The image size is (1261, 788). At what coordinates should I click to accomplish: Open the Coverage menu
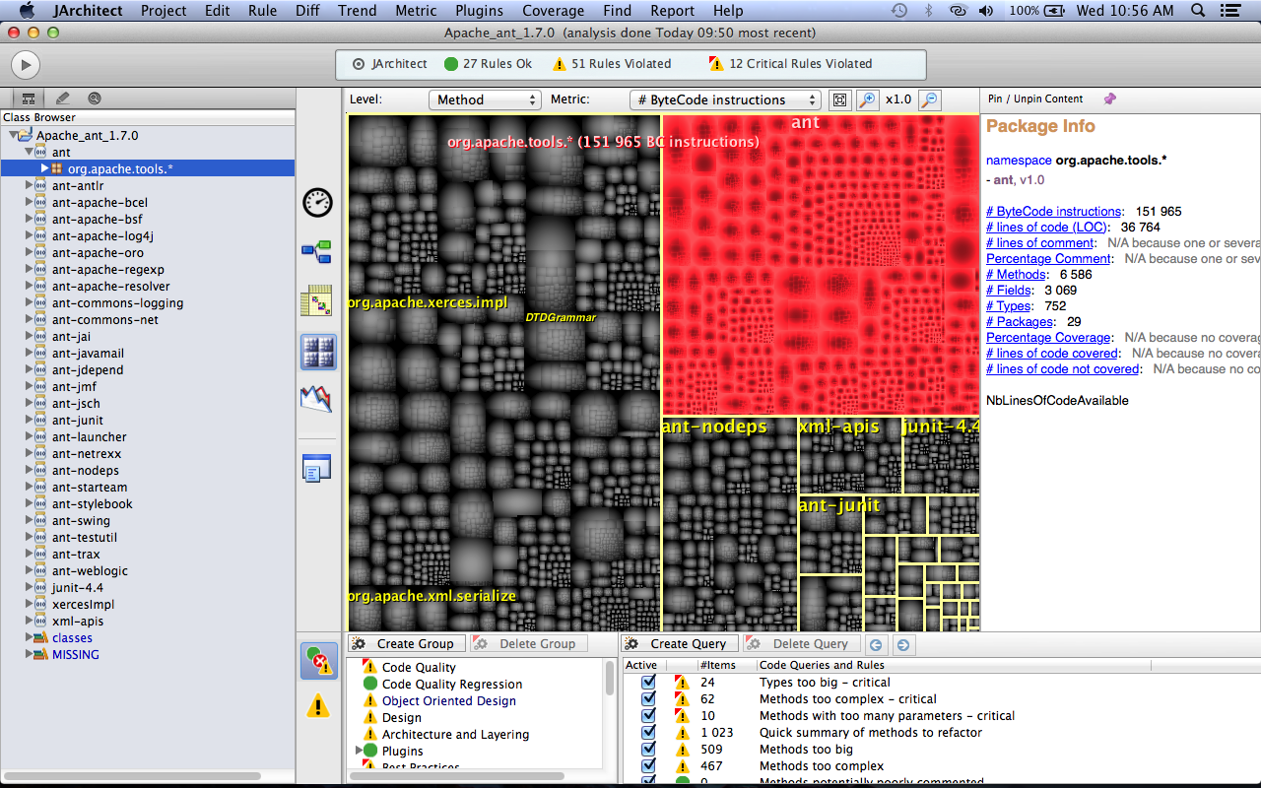(x=553, y=11)
